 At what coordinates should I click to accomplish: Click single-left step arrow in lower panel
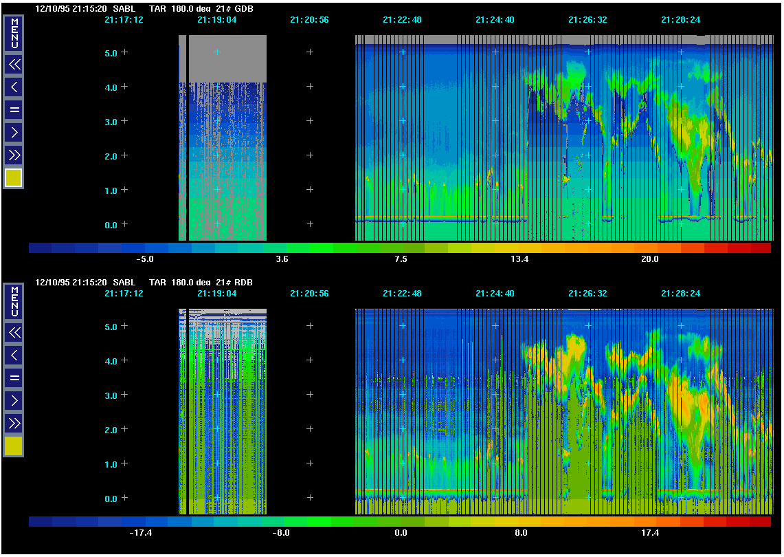click(14, 355)
